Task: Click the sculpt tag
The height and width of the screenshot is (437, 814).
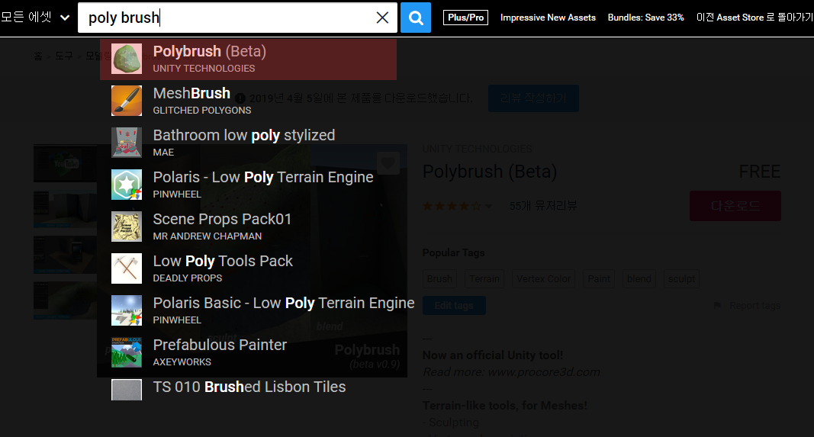Action: 681,279
